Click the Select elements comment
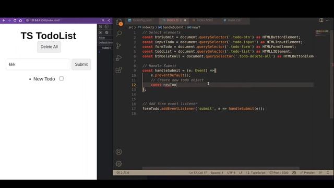Image resolution: width=334 pixels, height=188 pixels. [161, 32]
